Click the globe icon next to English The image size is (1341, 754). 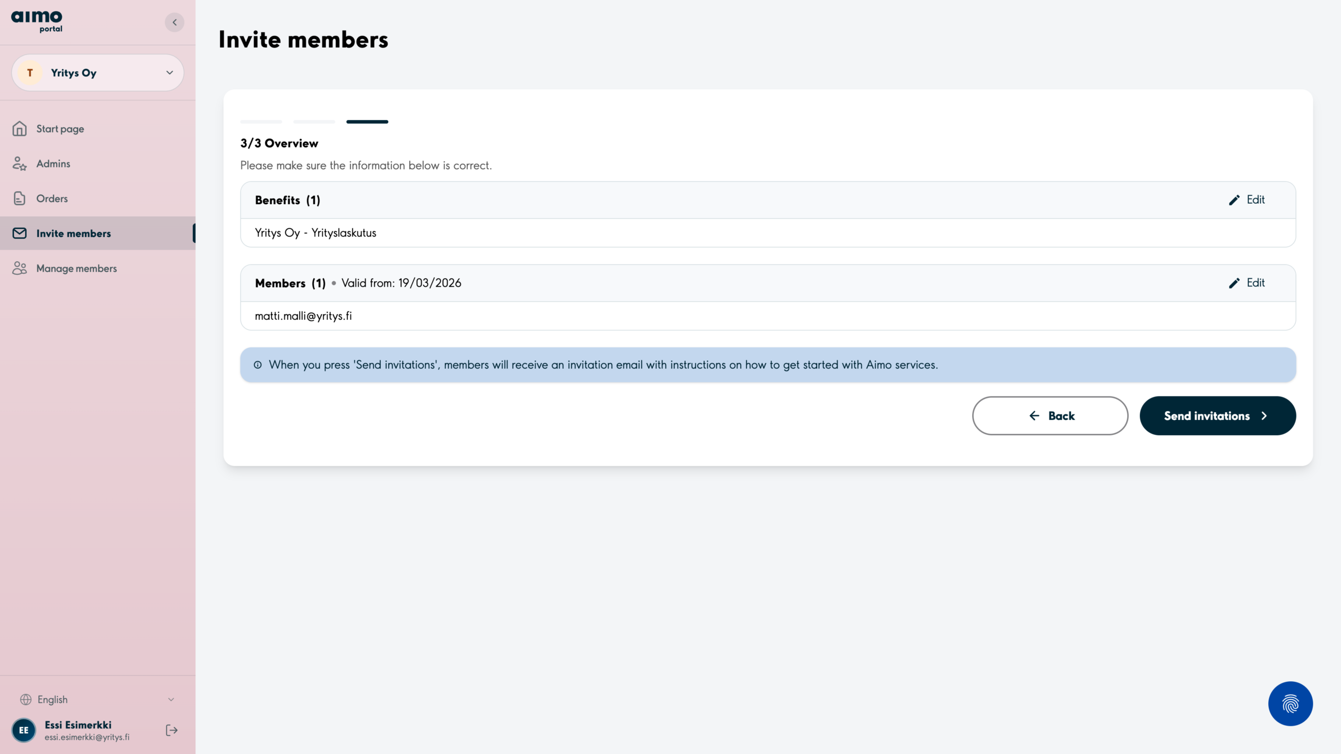(26, 700)
